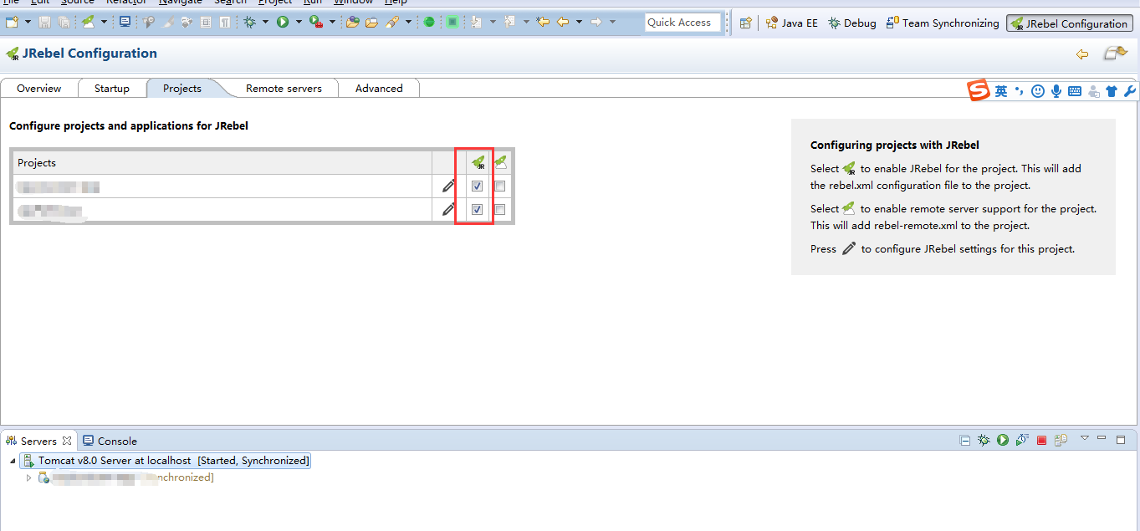Click the JRebel rocket toolbar icon

88,22
